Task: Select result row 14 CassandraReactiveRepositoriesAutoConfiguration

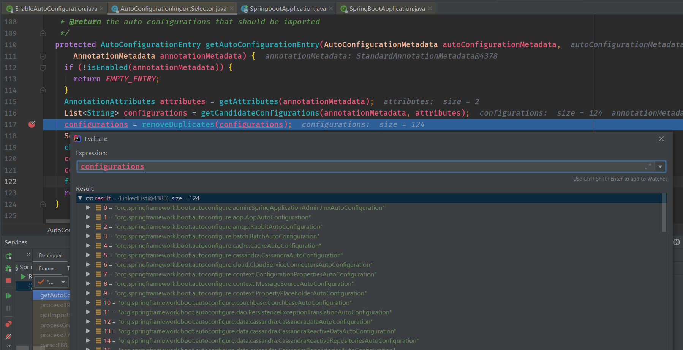Action: tap(368, 340)
